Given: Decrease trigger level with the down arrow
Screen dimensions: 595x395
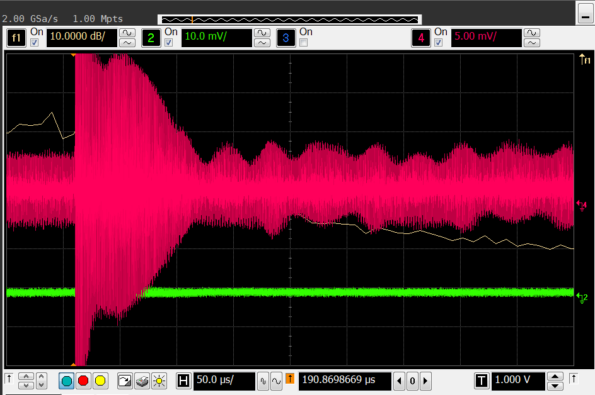Looking at the screenshot, I should pos(555,385).
